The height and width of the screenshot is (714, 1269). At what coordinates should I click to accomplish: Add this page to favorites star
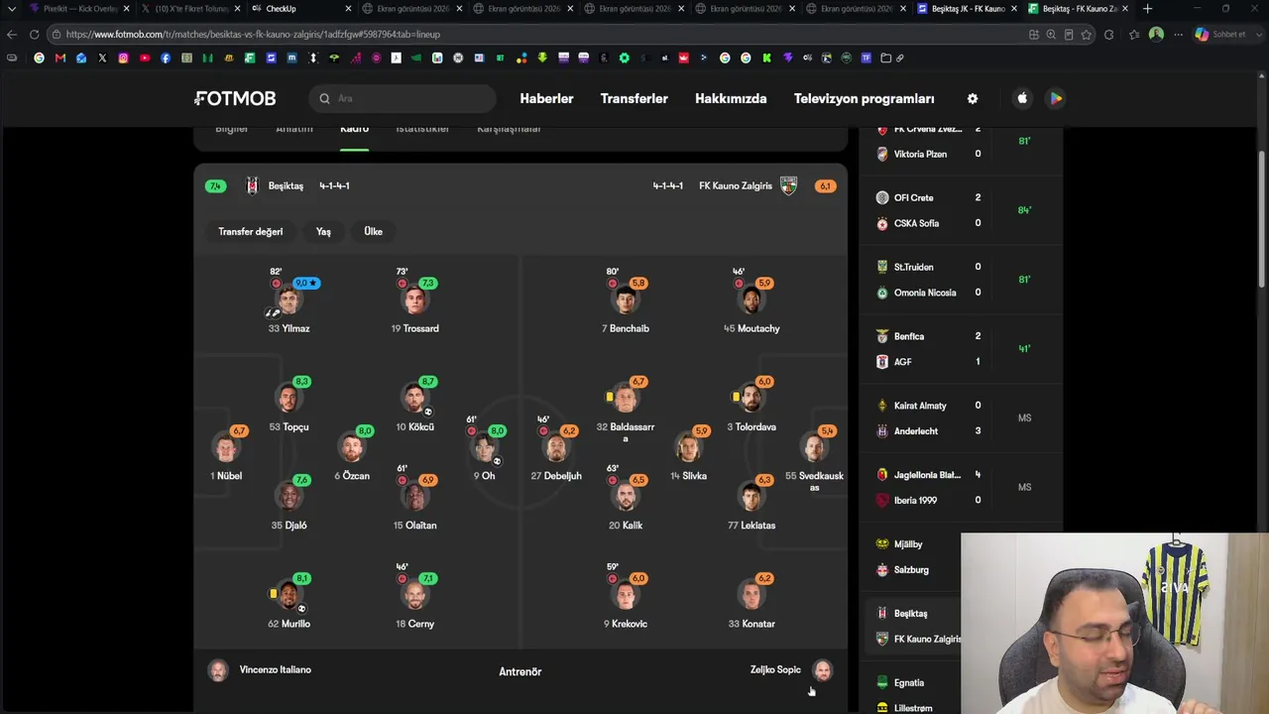pyautogui.click(x=1087, y=34)
